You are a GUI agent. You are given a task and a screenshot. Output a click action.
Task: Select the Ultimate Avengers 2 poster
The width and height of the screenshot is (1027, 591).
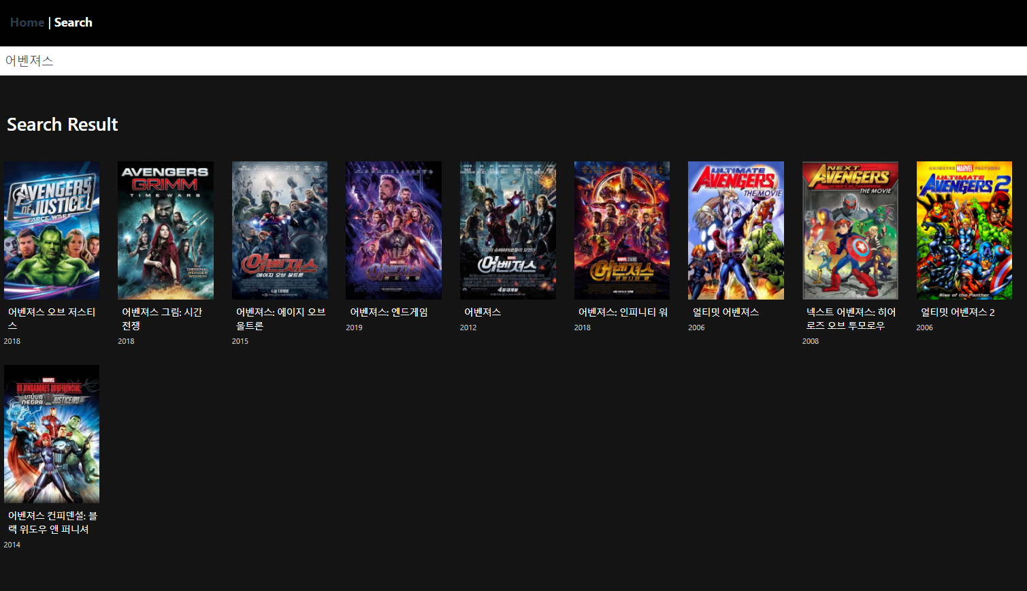click(x=964, y=230)
